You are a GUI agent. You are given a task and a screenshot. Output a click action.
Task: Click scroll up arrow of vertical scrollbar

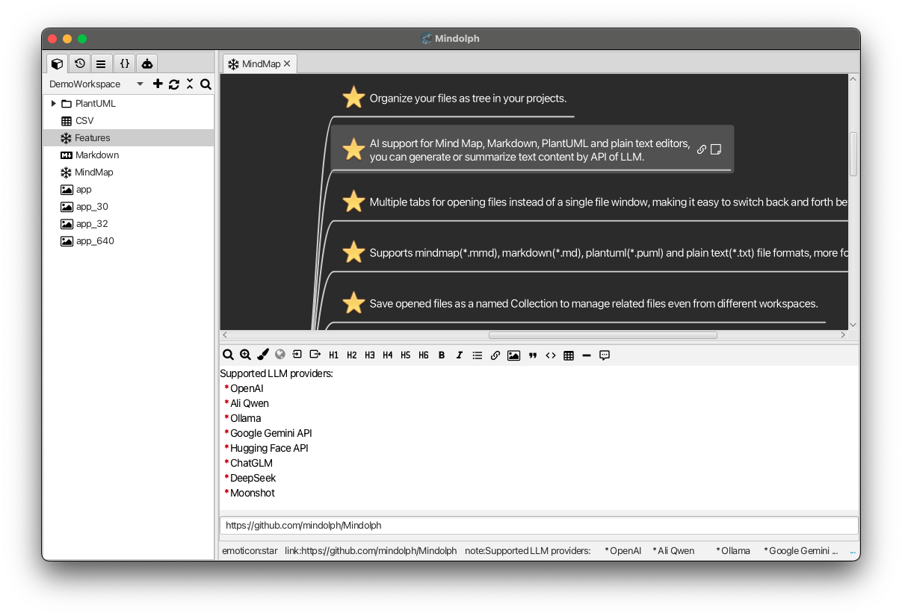coord(853,79)
